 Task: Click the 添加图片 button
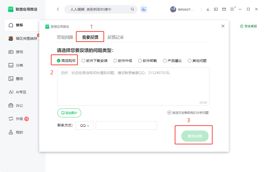click(69, 113)
